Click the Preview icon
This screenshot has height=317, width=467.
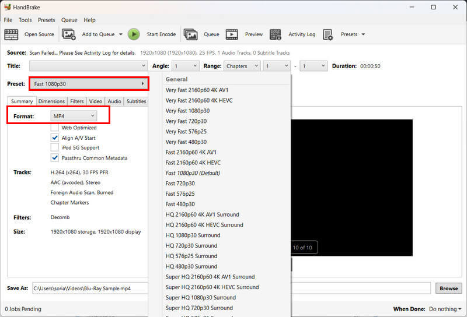pyautogui.click(x=232, y=34)
